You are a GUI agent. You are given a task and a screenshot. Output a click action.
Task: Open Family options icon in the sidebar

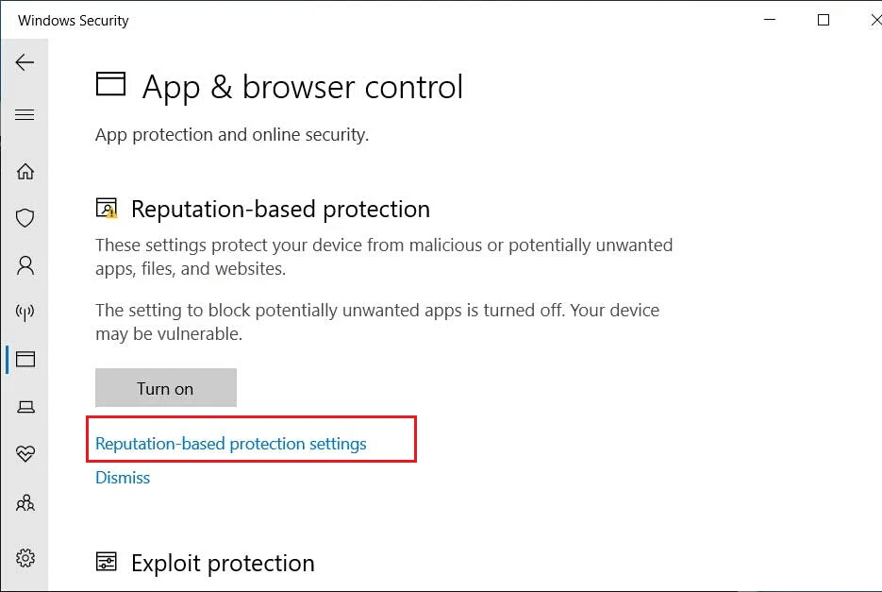[25, 503]
